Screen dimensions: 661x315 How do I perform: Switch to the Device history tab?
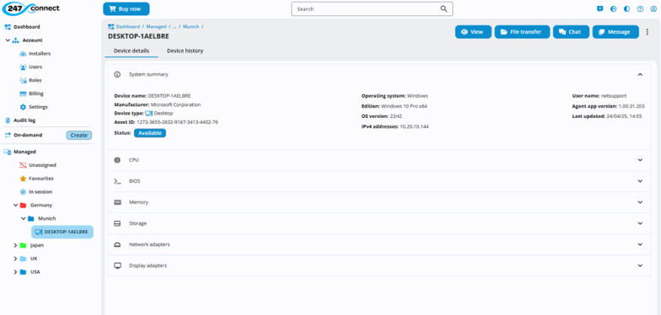185,51
